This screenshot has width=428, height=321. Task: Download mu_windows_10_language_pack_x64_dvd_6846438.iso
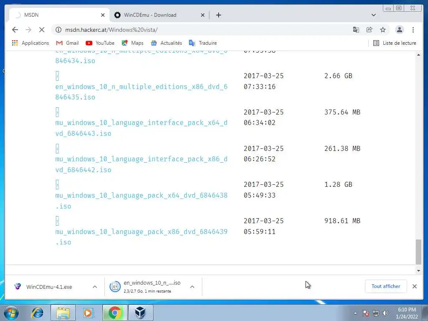click(x=141, y=201)
